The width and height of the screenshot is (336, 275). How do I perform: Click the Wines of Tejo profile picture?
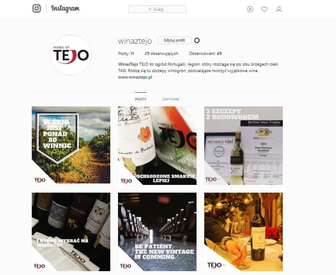tap(71, 55)
